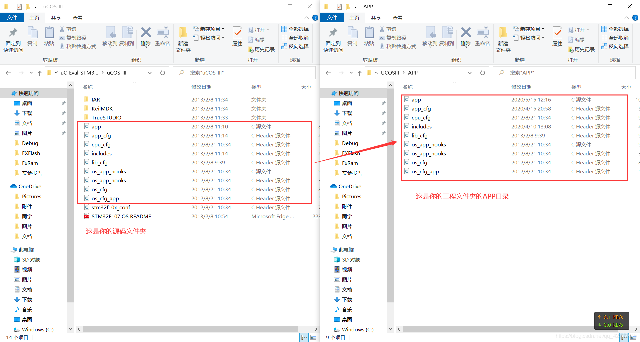Open the Share (共享) tab in uCOS-III window
The image size is (640, 342).
tap(56, 18)
